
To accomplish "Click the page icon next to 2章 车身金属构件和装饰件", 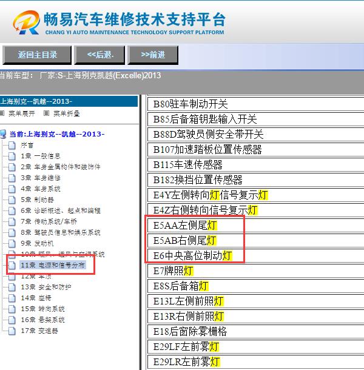I will pyautogui.click(x=12, y=167).
